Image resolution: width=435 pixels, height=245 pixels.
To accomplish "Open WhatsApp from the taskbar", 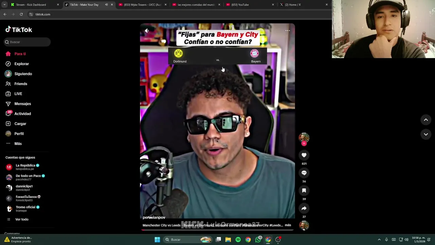I will (x=258, y=240).
